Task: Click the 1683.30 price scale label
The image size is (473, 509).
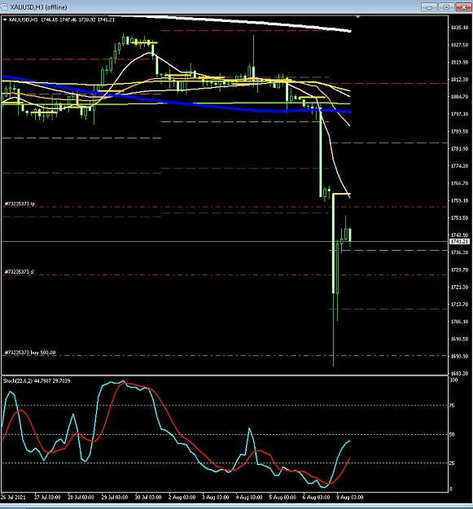Action: [x=459, y=373]
